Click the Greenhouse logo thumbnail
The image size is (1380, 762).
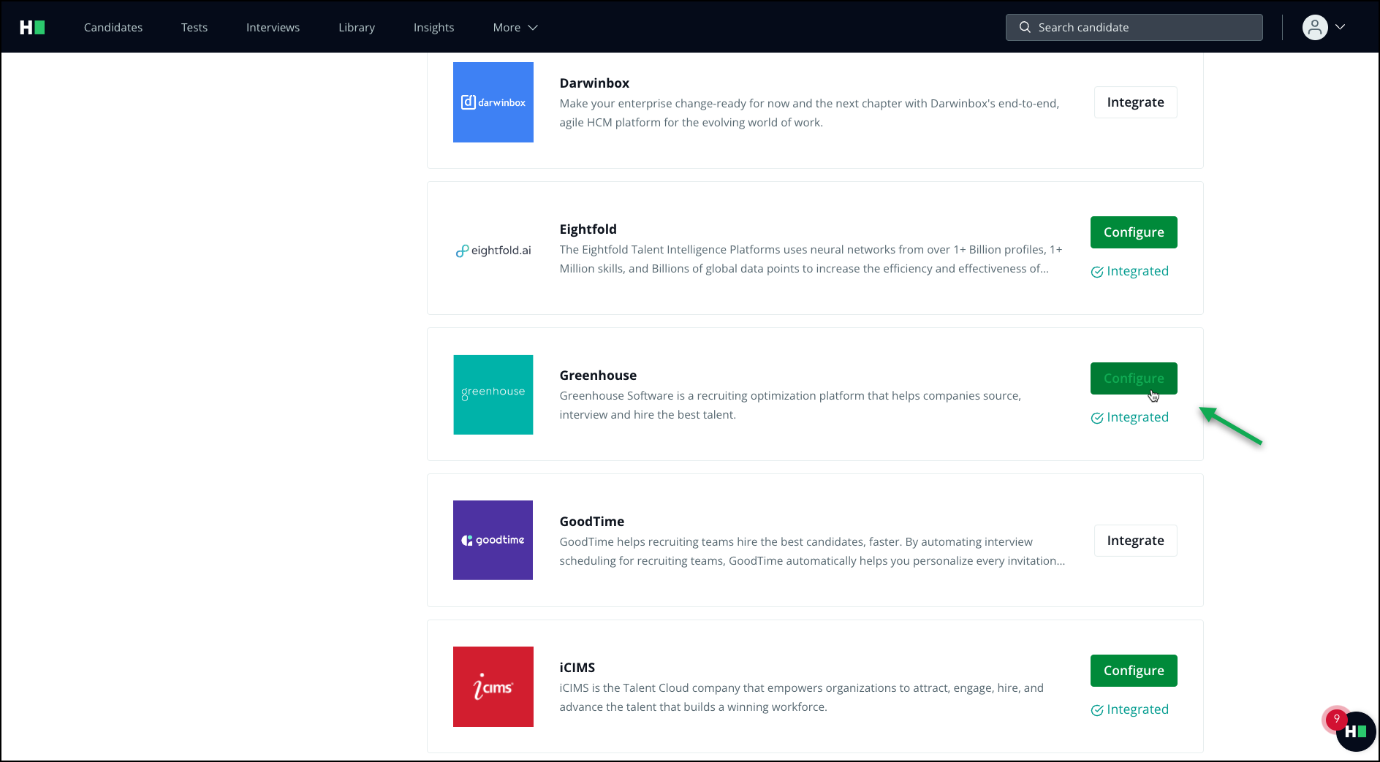[x=493, y=395]
